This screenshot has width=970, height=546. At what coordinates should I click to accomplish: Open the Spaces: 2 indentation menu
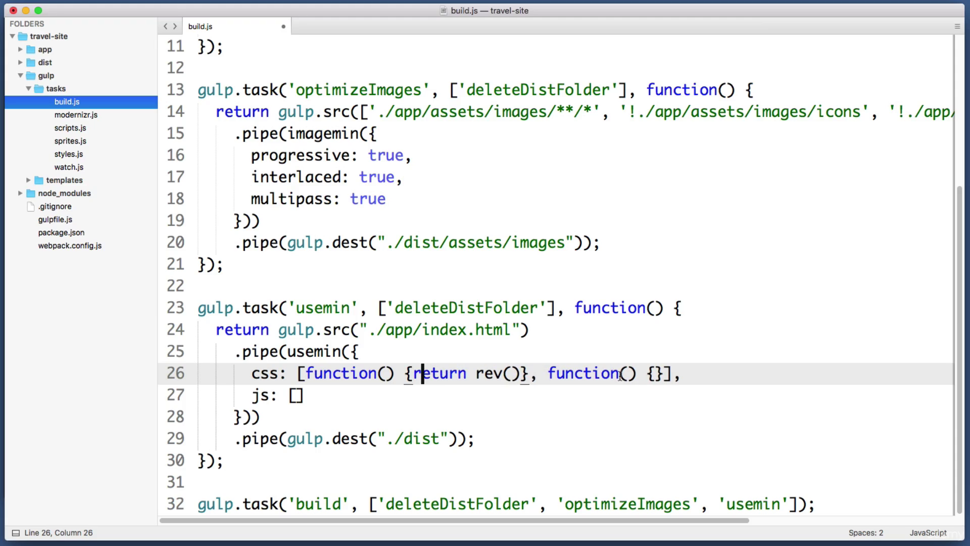866,533
